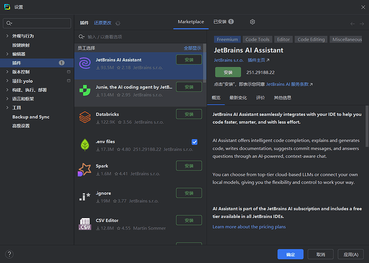Click the description pane scrollbar

(367, 126)
